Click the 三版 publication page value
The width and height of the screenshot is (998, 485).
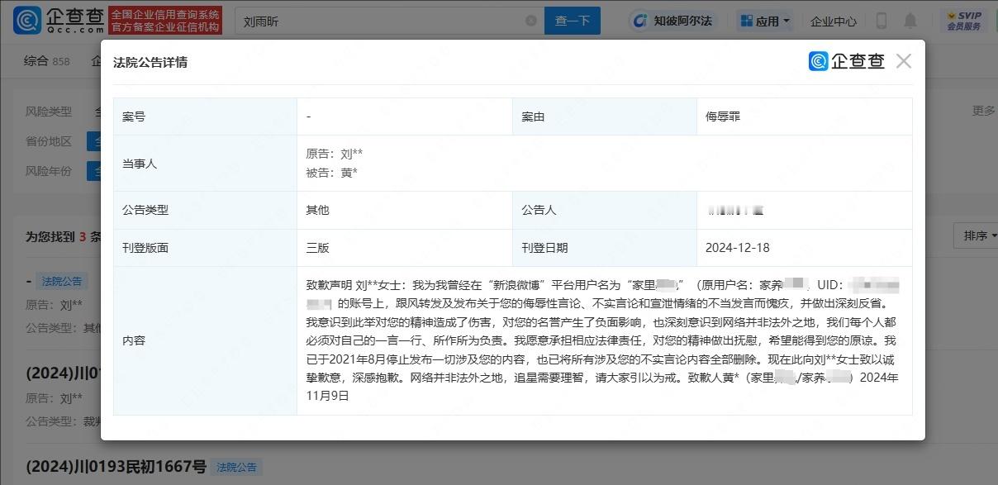click(317, 247)
